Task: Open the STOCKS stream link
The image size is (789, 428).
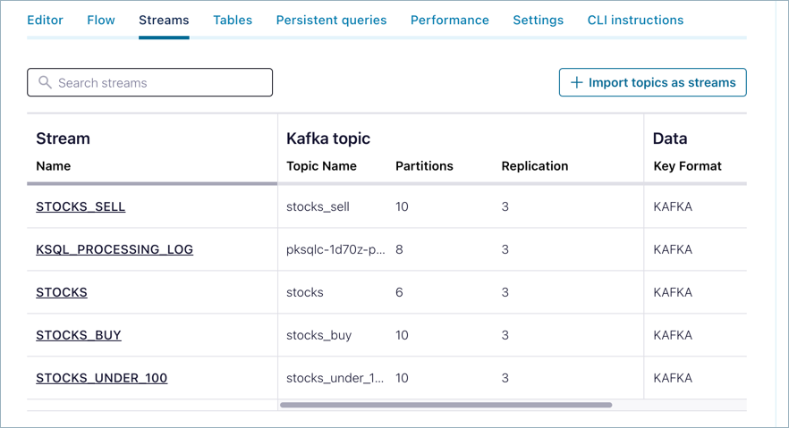Action: pos(62,292)
